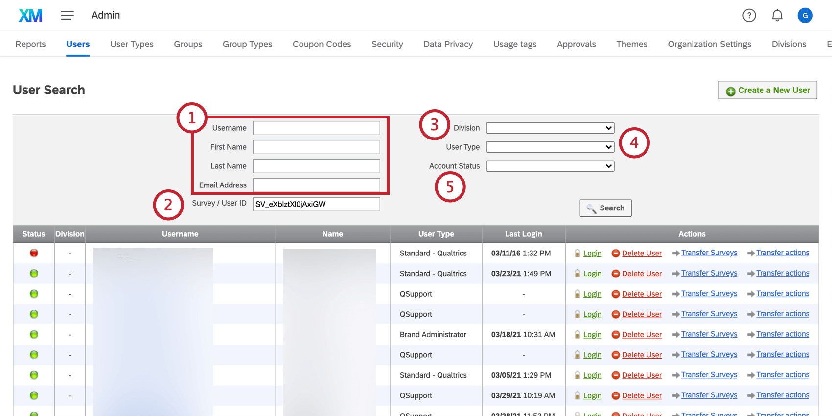Viewport: 832px width, 416px height.
Task: Switch to the User Types tab
Action: [132, 44]
